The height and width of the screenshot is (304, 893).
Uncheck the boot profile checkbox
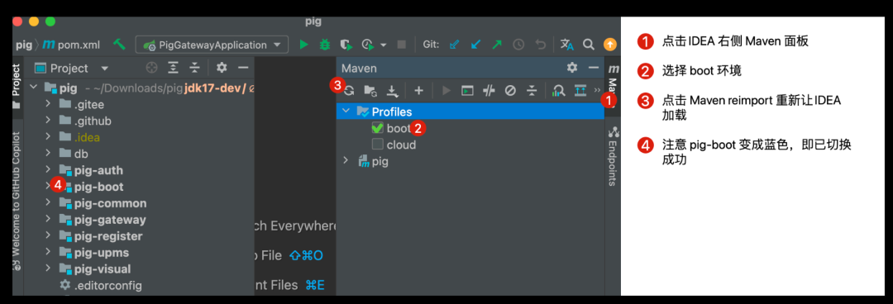point(377,128)
